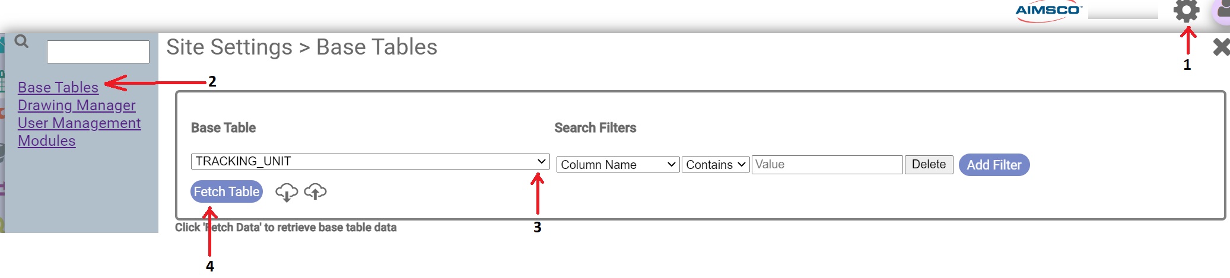Screen dimensions: 1230x278
Task: Expand the TRACKING_UNIT base table dropdown
Action: [x=370, y=161]
